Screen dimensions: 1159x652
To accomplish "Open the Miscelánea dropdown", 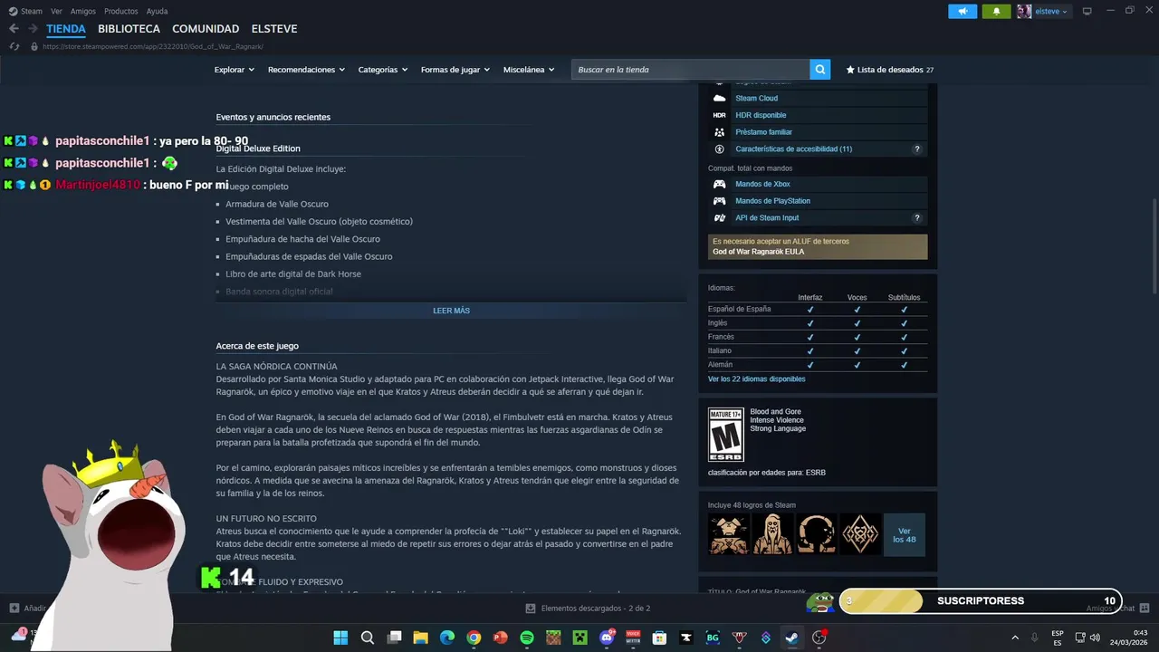I will [x=529, y=70].
